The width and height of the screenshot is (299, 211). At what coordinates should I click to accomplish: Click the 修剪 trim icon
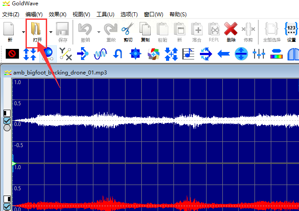click(248, 29)
